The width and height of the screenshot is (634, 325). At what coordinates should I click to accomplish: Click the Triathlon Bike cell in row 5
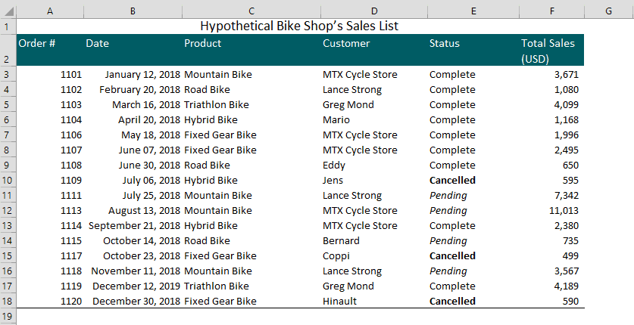coord(251,105)
